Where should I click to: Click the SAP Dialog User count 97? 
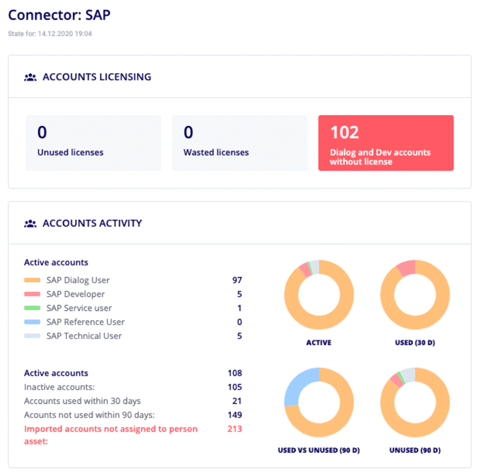coord(237,280)
